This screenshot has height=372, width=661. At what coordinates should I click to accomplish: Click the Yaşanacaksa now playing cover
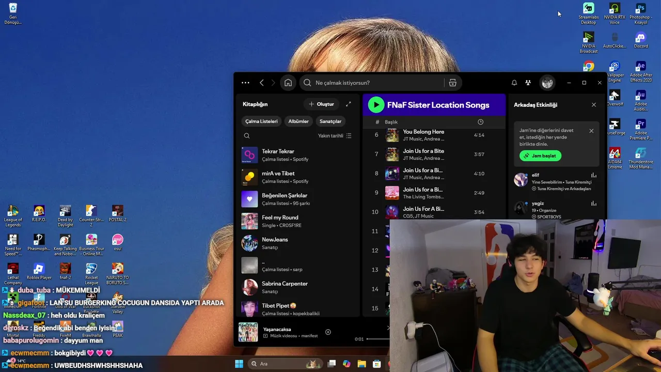248,332
